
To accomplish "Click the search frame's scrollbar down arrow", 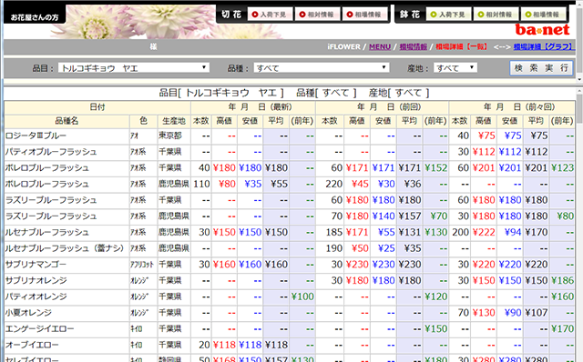I will point(579,79).
